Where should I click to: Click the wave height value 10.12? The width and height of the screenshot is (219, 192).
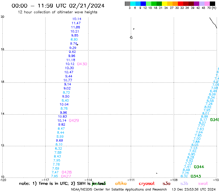[x=70, y=64]
